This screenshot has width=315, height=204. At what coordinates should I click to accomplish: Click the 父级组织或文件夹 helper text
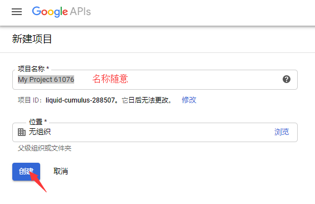tap(45, 148)
